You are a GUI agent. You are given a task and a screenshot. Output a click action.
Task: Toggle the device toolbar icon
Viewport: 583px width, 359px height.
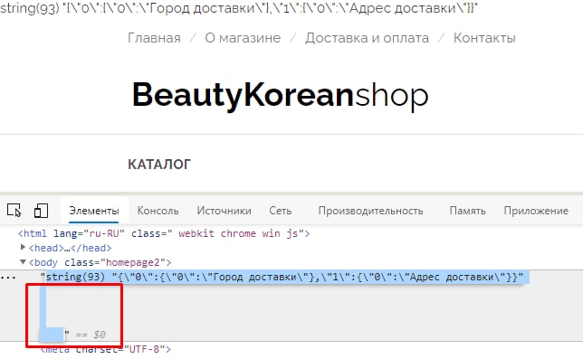click(41, 211)
